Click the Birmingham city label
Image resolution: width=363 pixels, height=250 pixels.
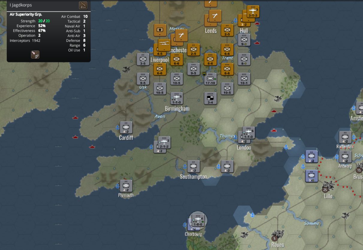click(x=177, y=109)
